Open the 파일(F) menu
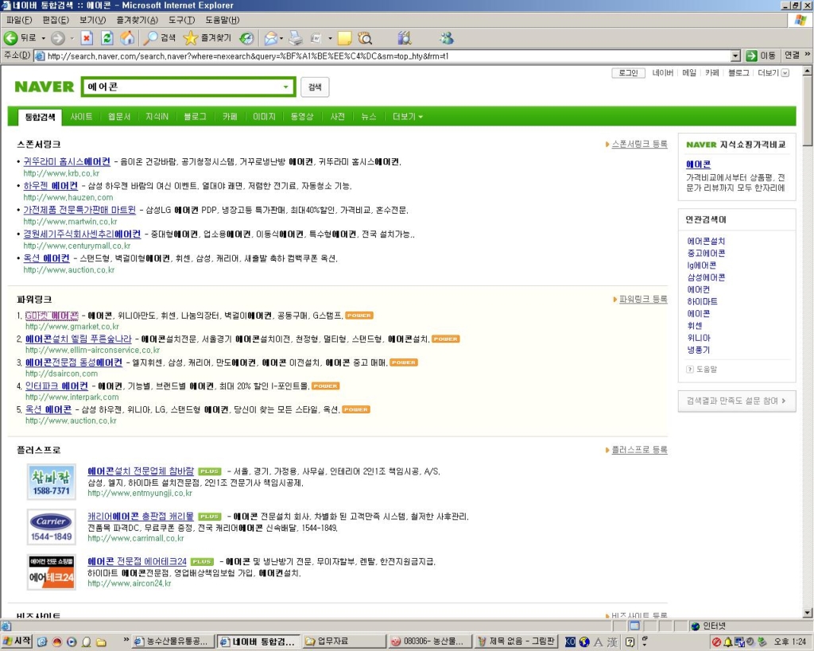This screenshot has height=651, width=814. [19, 20]
